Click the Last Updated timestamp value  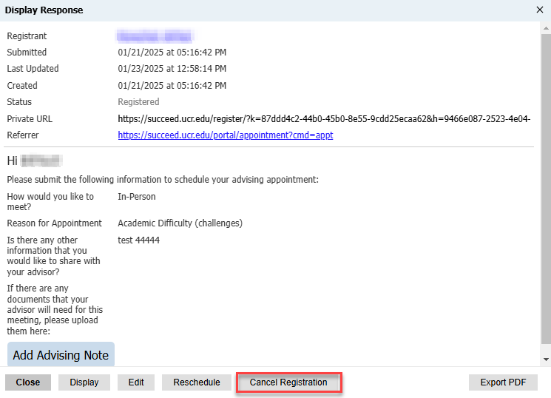[x=172, y=69]
